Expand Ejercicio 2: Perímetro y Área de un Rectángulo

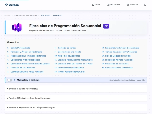pyautogui.click(x=76, y=98)
